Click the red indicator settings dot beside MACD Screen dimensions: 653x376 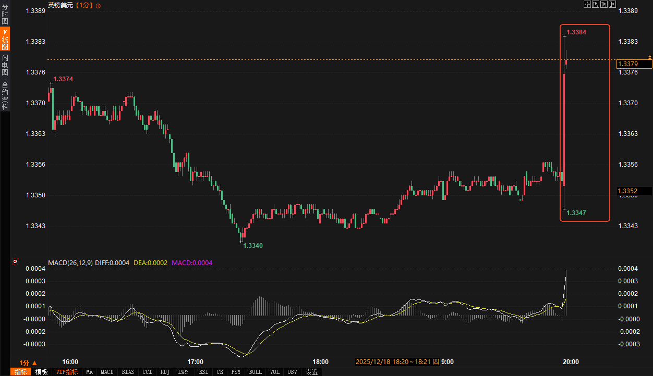(15, 262)
